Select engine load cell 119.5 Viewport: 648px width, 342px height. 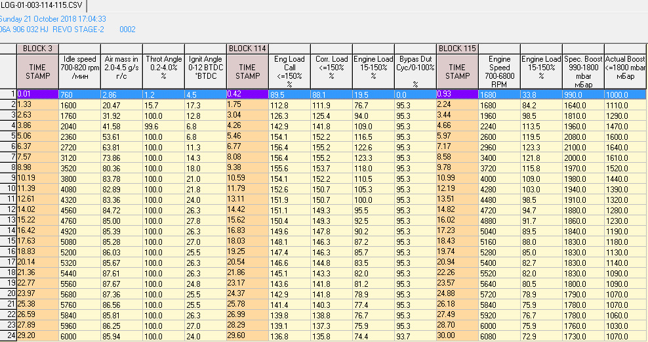coord(541,137)
